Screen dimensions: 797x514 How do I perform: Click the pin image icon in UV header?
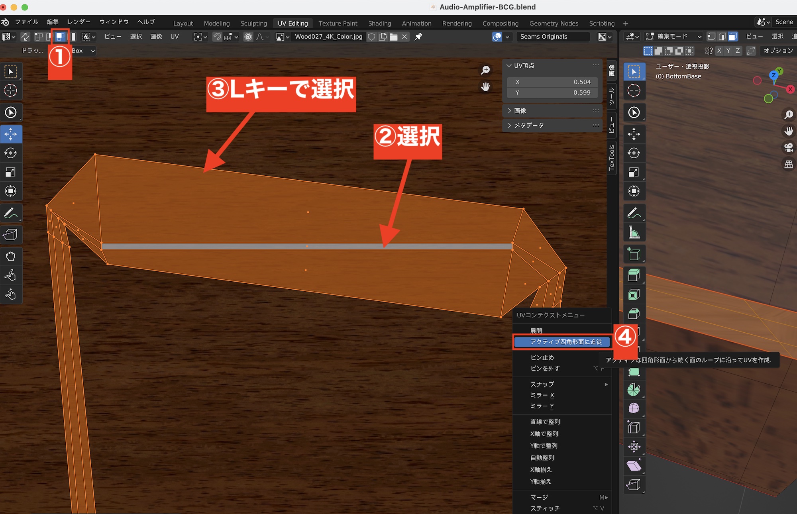point(418,37)
